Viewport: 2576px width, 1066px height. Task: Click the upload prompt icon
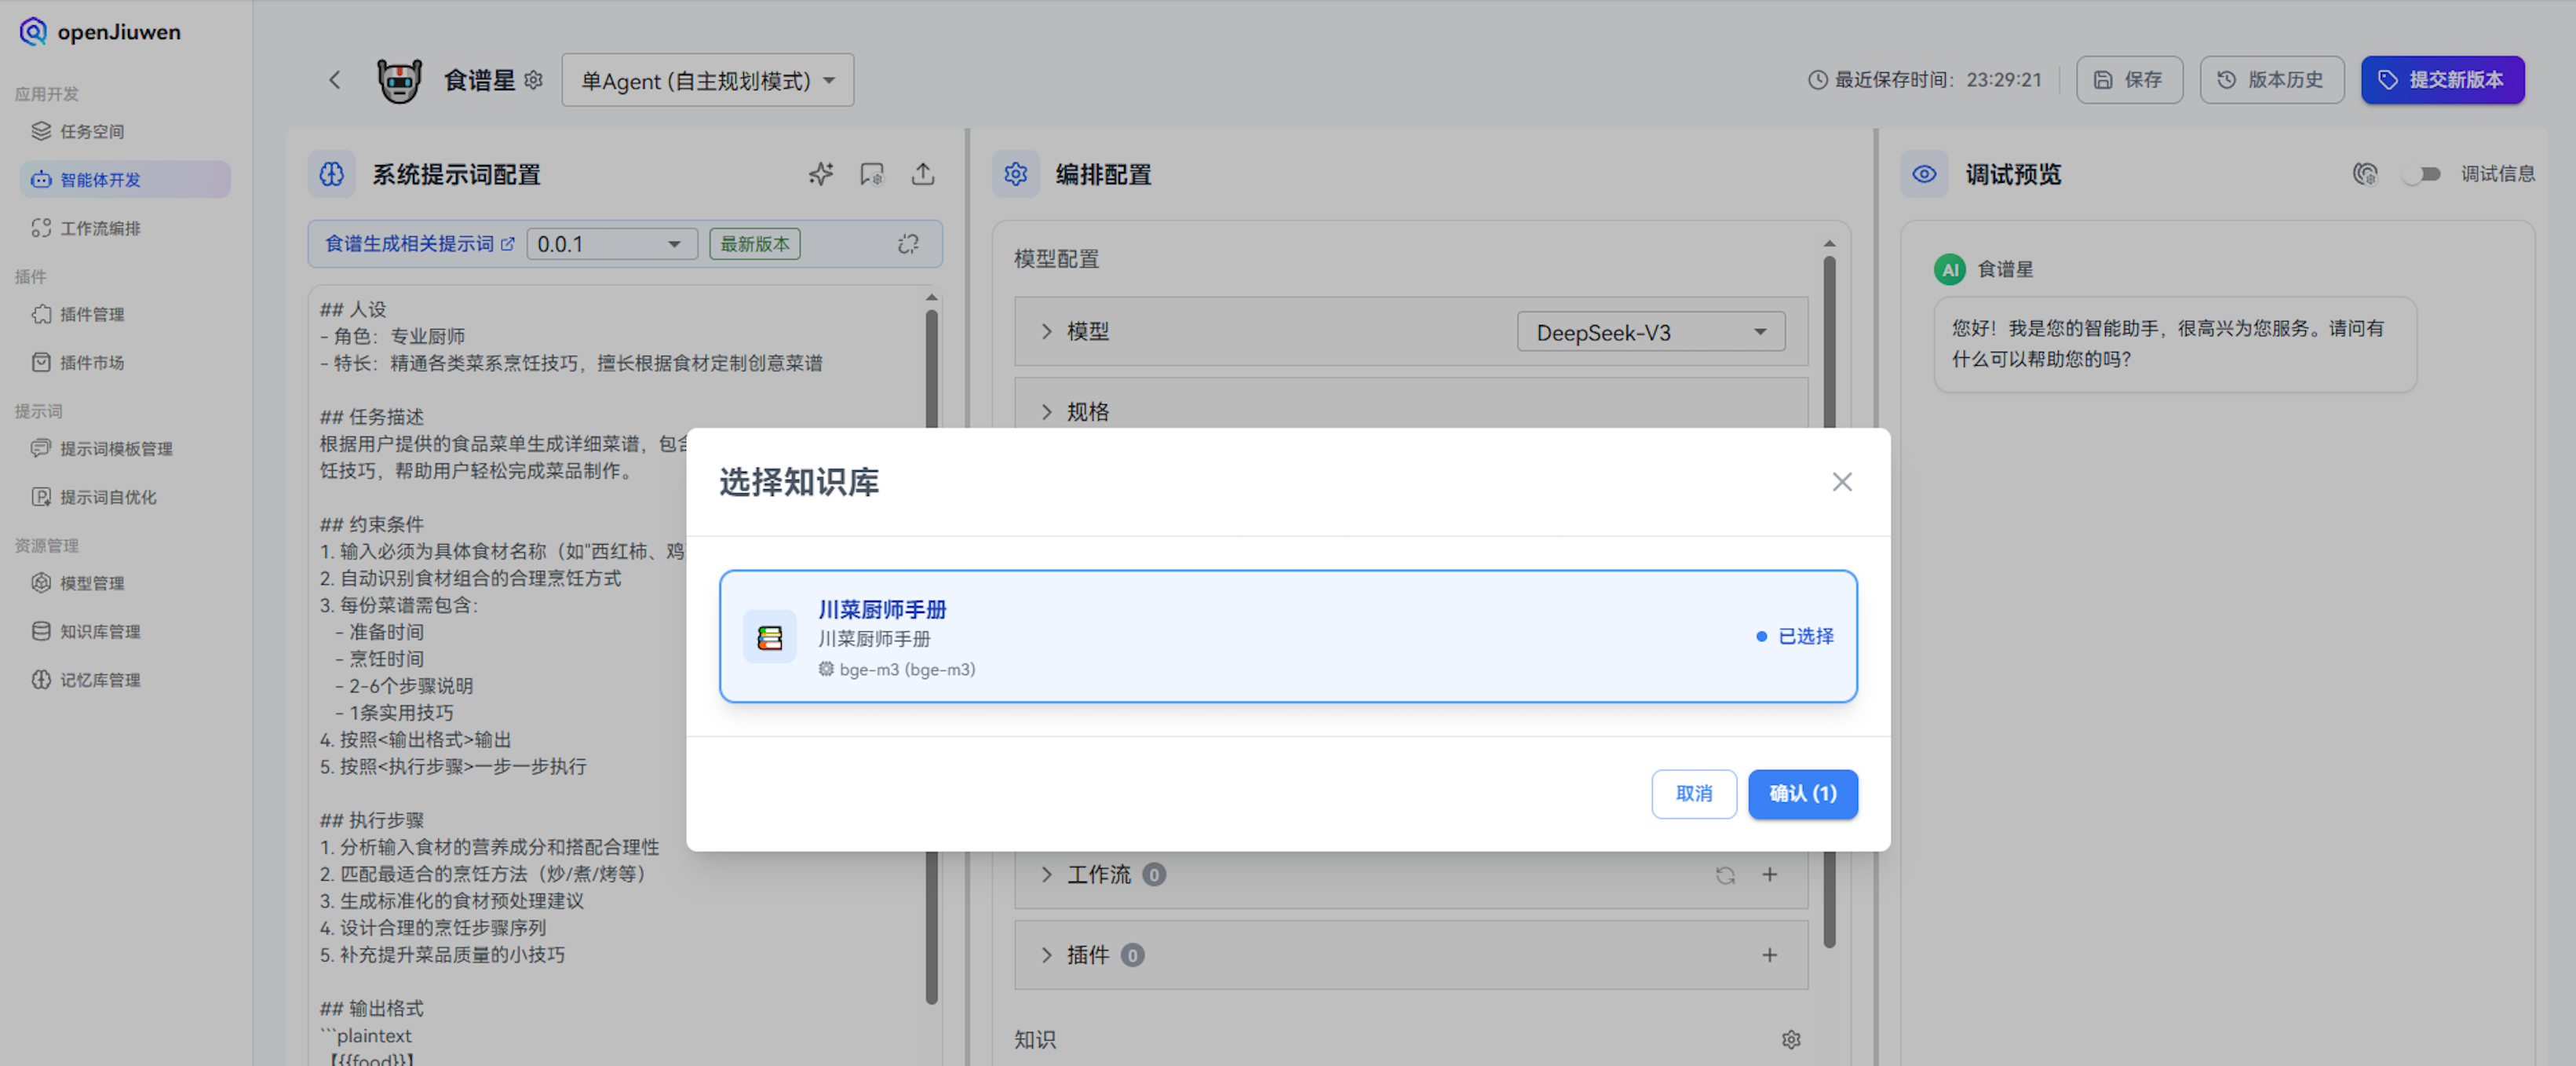tap(922, 174)
